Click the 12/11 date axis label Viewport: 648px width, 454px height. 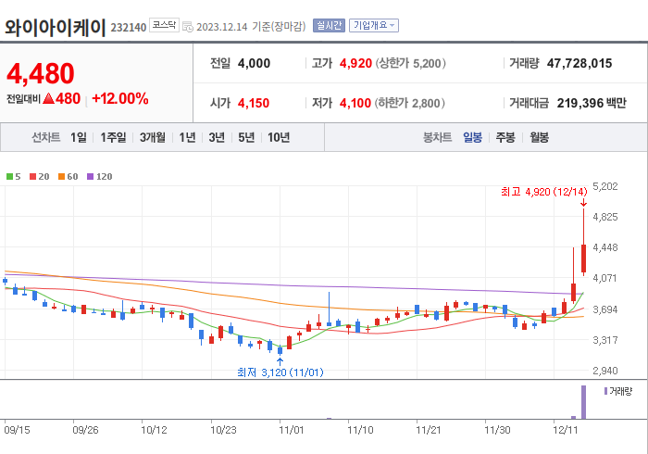565,430
